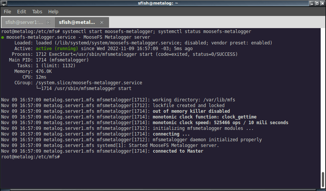Click the CGroup path /system.slice/moosefs-metalogger.service
The width and height of the screenshot is (326, 191).
click(x=89, y=83)
